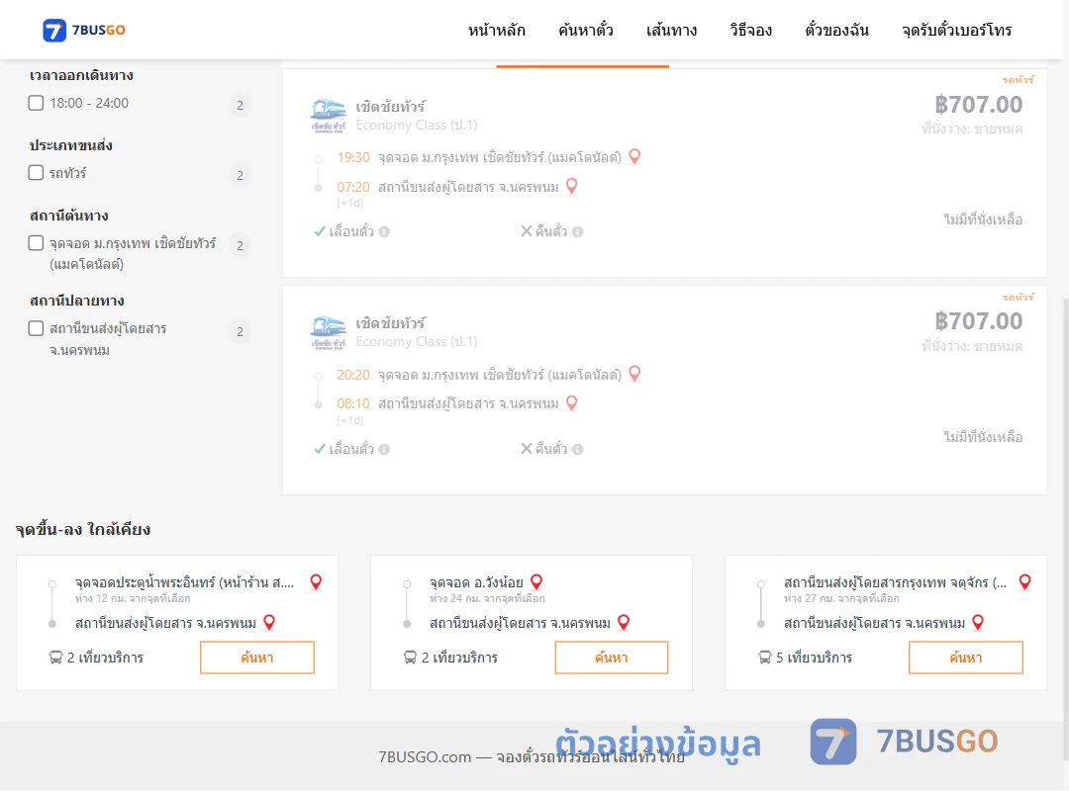Click the เชิดชัยทัวร์ bus logo of 19:30 trip
1069x791 pixels.
(x=328, y=115)
